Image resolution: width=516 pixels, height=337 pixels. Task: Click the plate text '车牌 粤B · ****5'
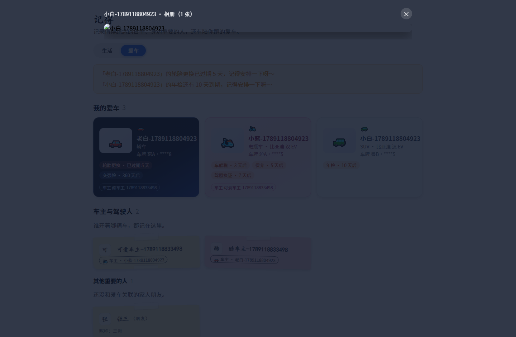point(378,154)
